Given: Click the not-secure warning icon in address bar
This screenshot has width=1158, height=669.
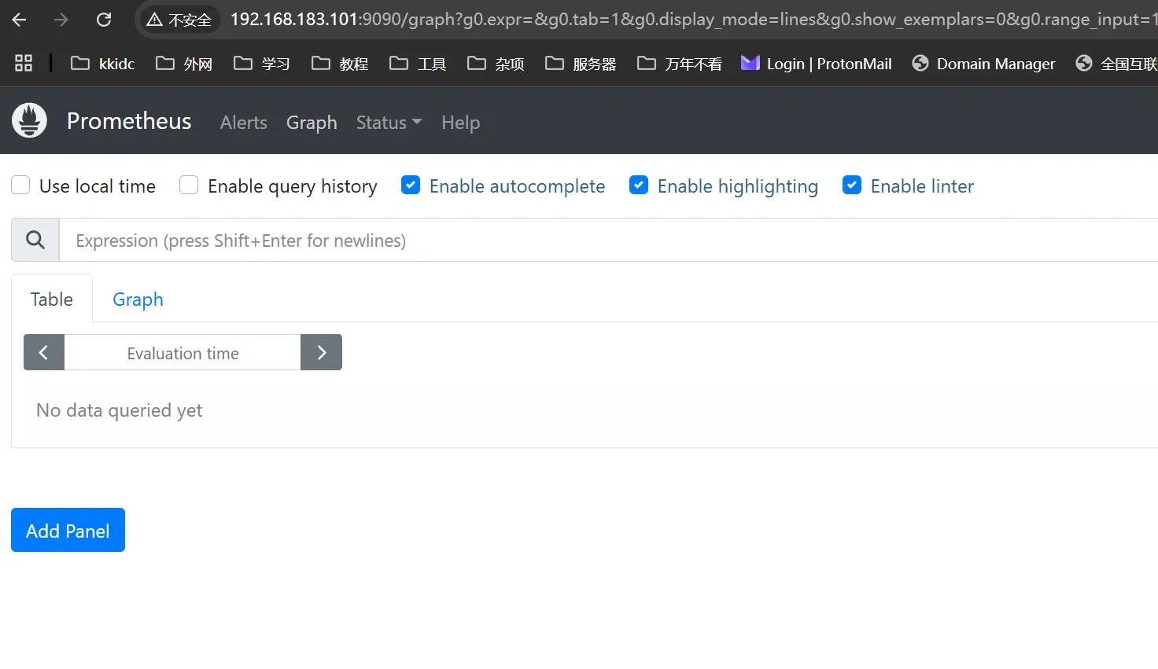Looking at the screenshot, I should click(x=155, y=20).
